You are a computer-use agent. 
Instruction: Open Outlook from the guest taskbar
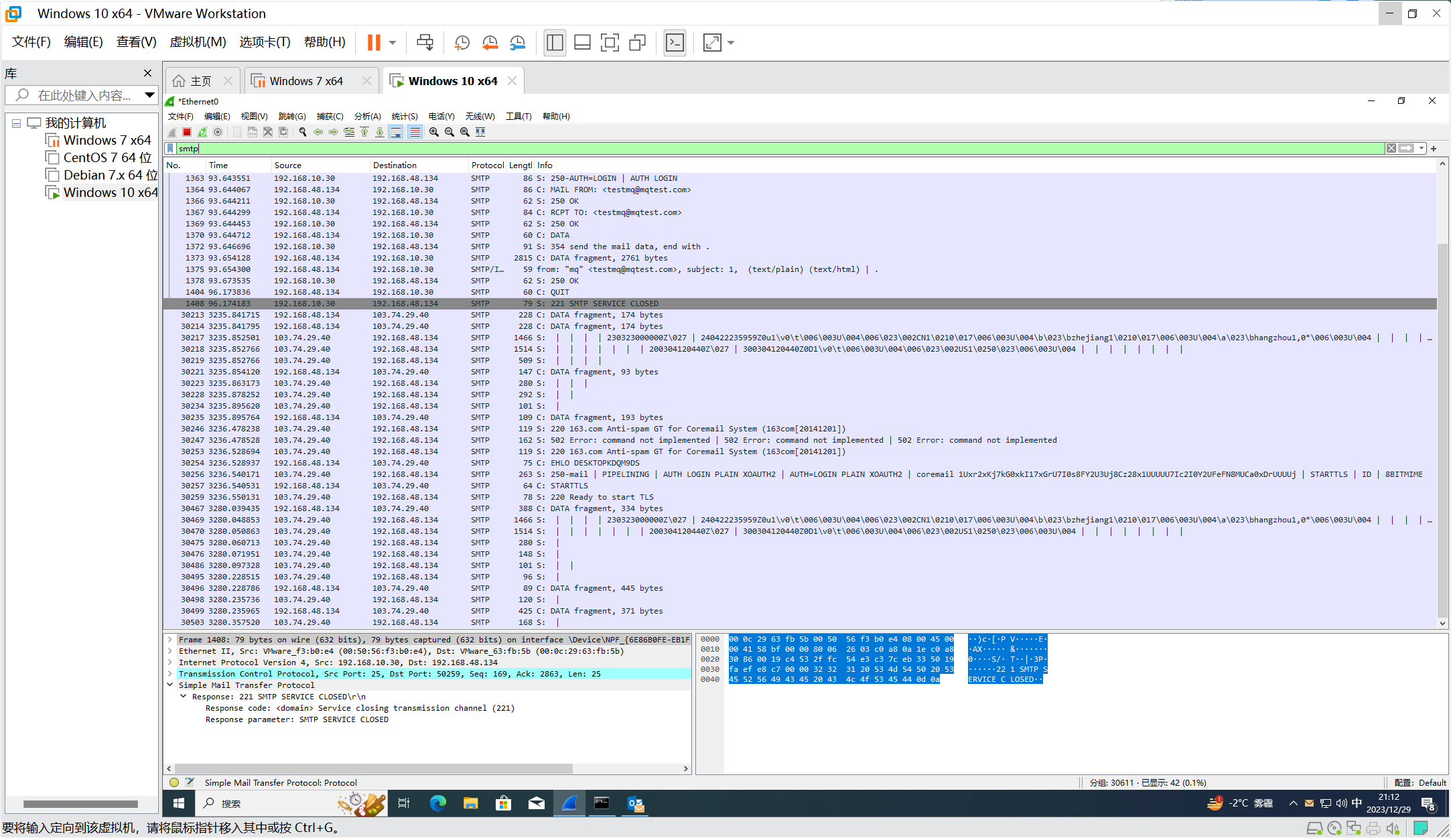[x=636, y=803]
